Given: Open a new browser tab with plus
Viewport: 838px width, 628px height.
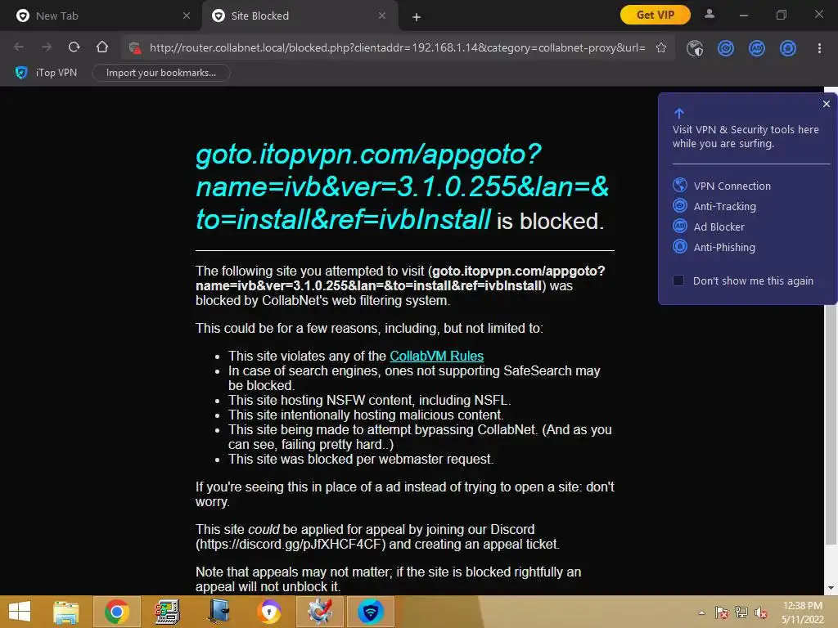Looking at the screenshot, I should pos(417,17).
